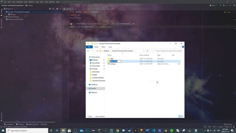Click Desktop in the Explorer address breadcrumb

click(x=106, y=51)
